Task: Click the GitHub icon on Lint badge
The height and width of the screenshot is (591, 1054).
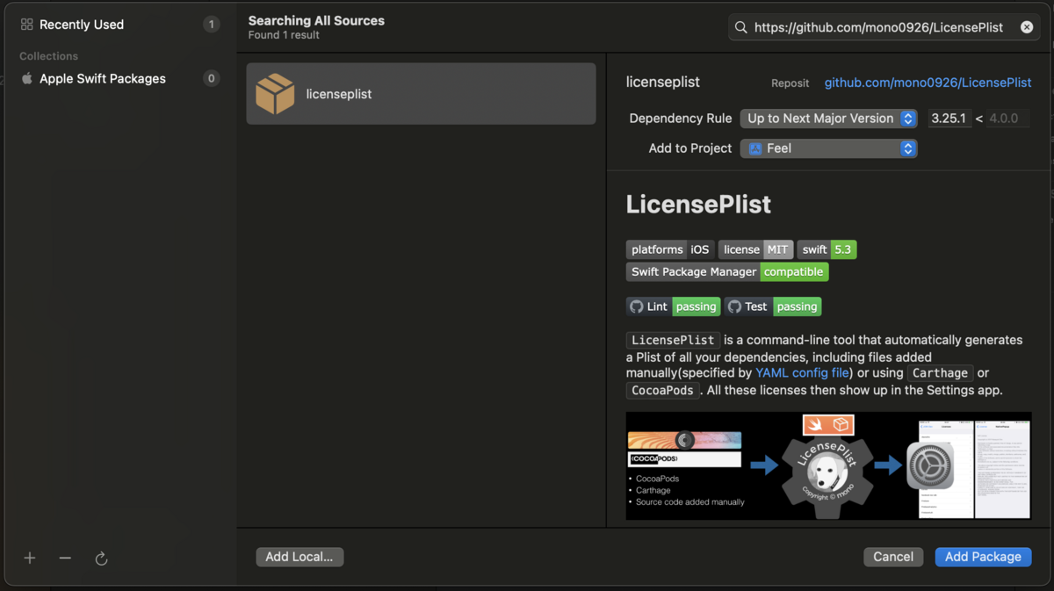Action: (637, 306)
